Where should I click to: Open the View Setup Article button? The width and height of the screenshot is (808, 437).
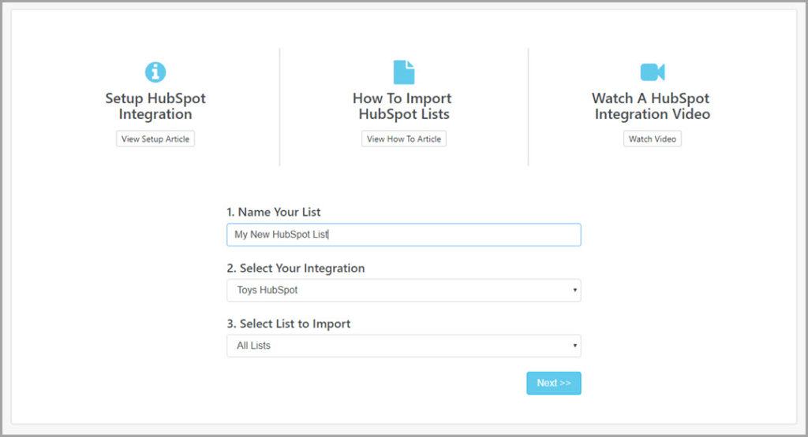pyautogui.click(x=155, y=139)
